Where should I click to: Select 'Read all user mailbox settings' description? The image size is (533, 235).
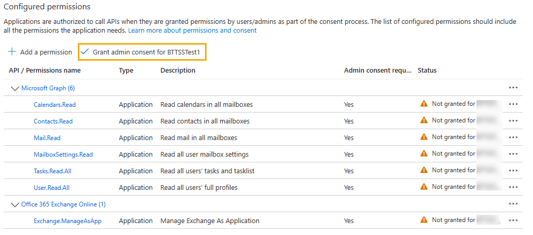click(x=204, y=155)
